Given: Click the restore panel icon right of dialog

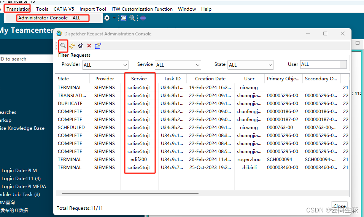Looking at the screenshot, I should click(x=358, y=43).
